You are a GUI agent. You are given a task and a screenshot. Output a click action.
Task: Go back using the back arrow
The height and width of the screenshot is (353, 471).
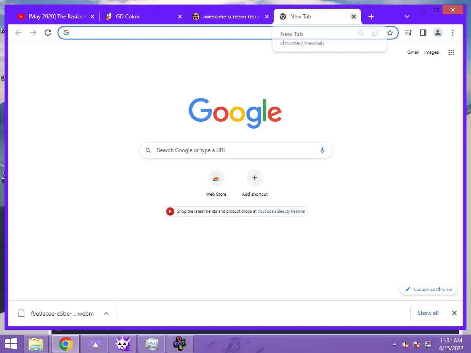coord(18,33)
